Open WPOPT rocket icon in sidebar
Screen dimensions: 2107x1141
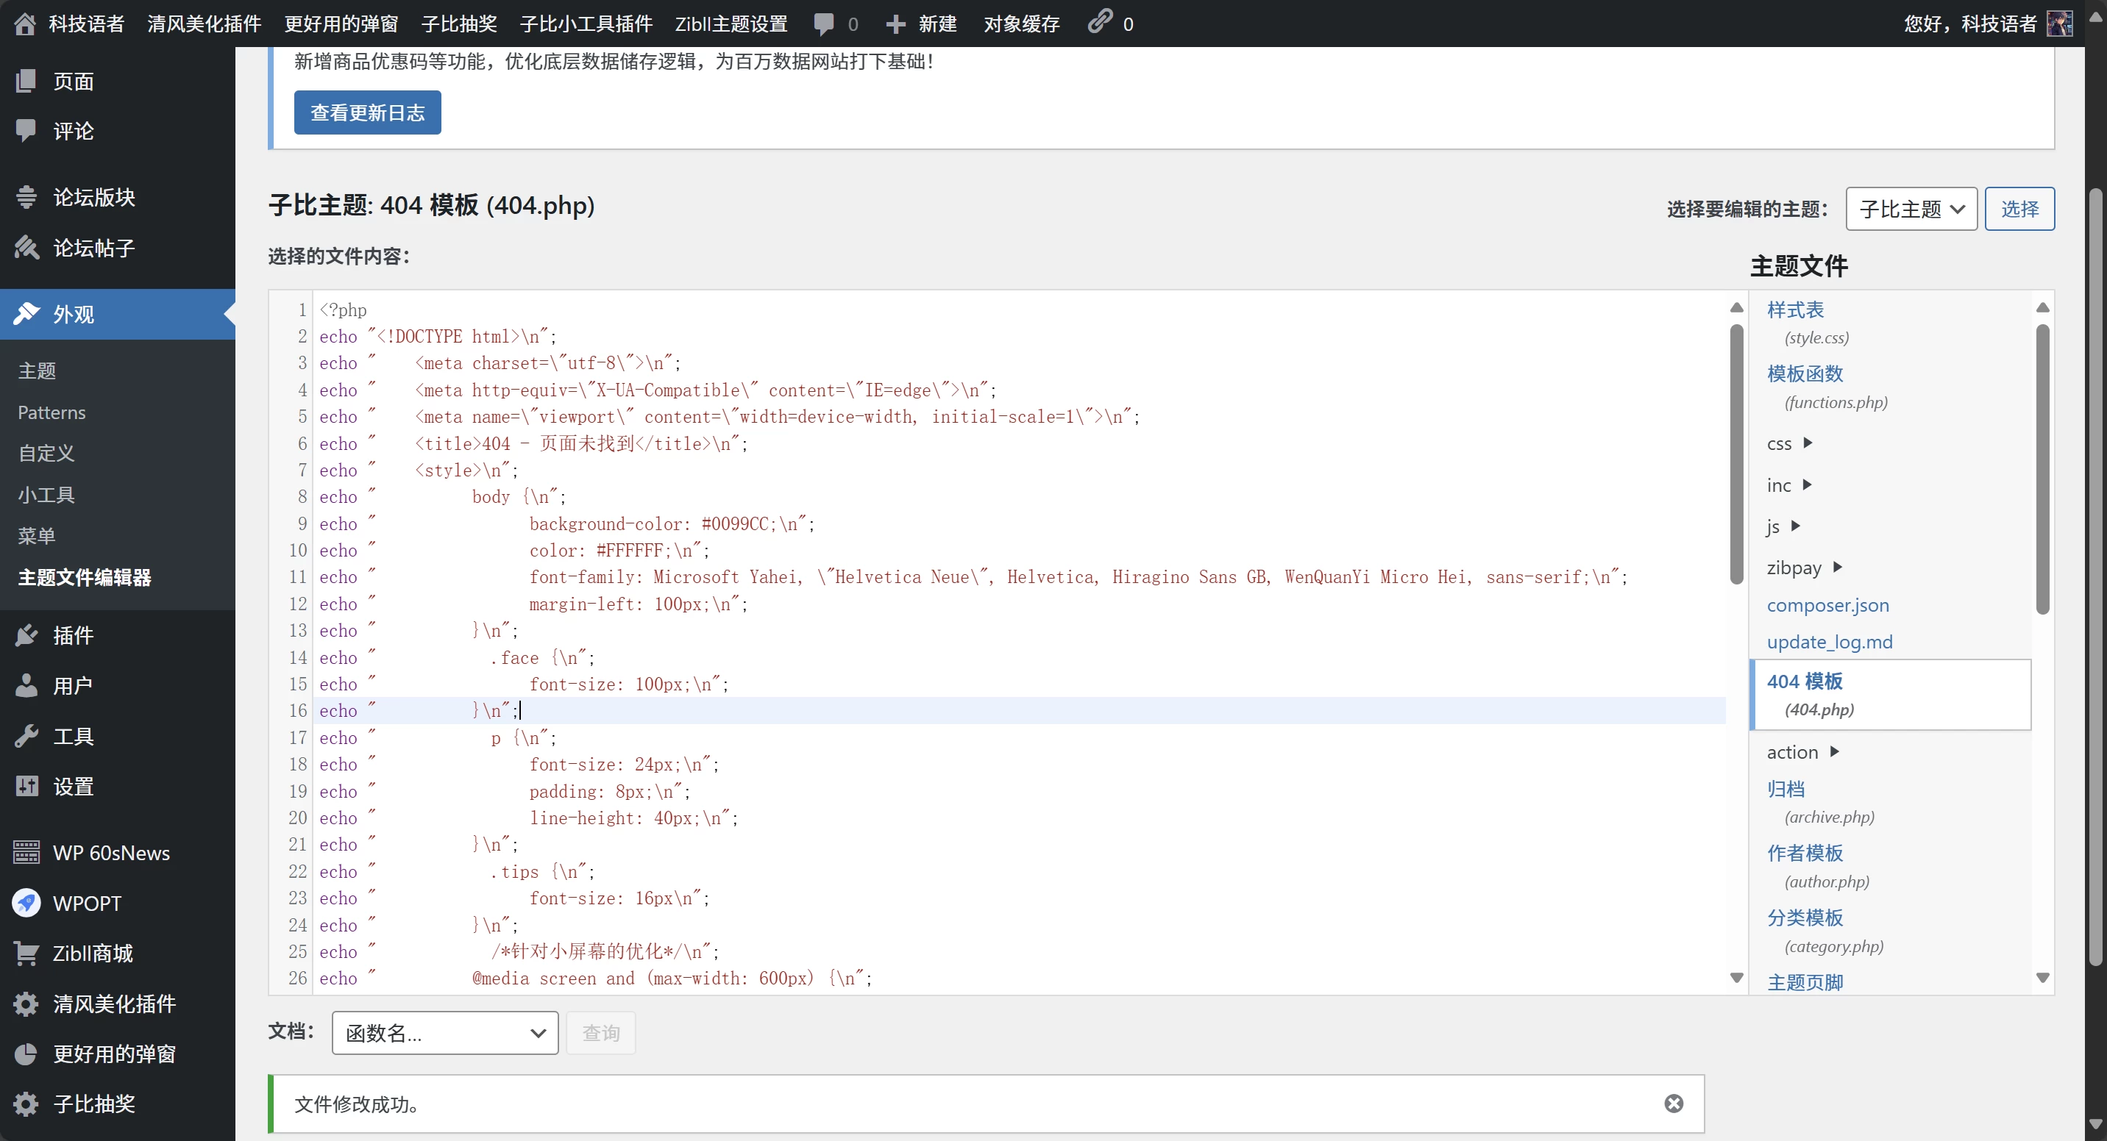coord(26,903)
